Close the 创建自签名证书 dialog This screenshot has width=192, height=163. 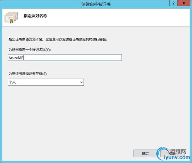(x=184, y=3)
